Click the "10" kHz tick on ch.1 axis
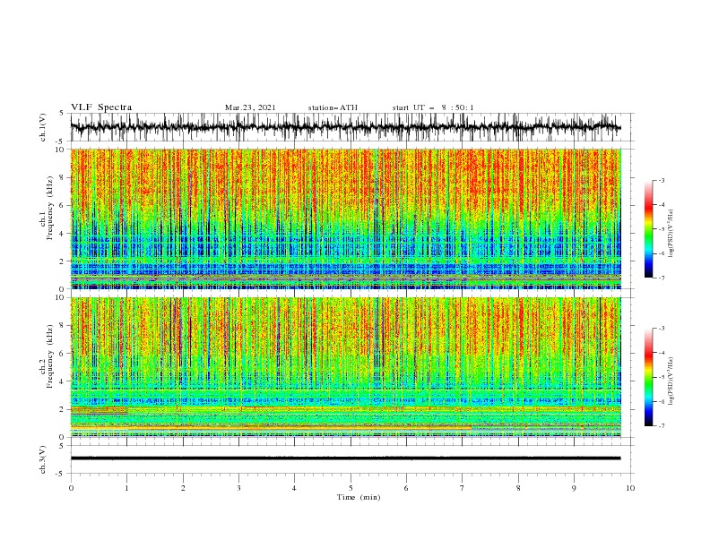Screen dimensions: 710x548 click(60, 150)
